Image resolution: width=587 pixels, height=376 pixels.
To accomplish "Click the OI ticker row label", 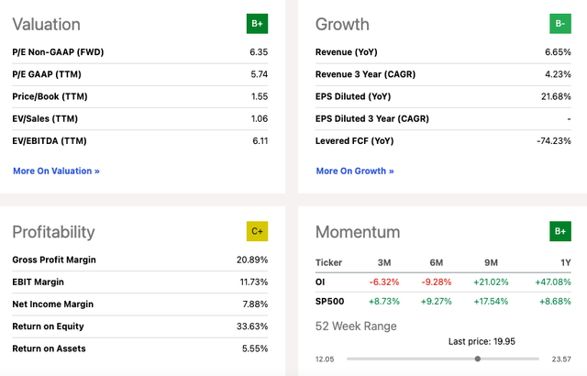I will point(320,282).
